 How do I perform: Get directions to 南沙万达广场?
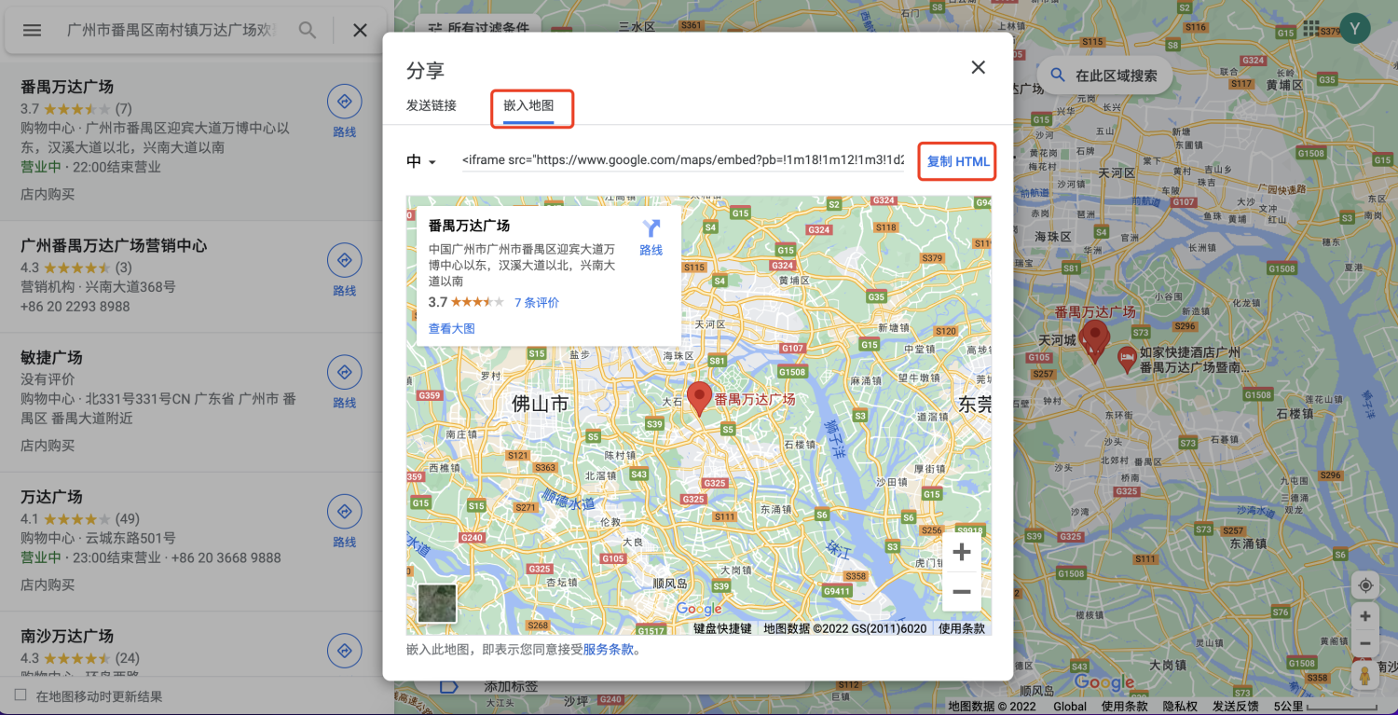344,651
